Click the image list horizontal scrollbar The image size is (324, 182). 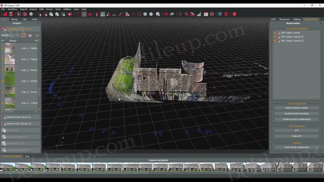point(20,112)
